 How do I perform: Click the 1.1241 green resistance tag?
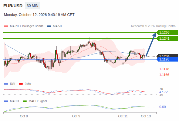[x=167, y=38]
